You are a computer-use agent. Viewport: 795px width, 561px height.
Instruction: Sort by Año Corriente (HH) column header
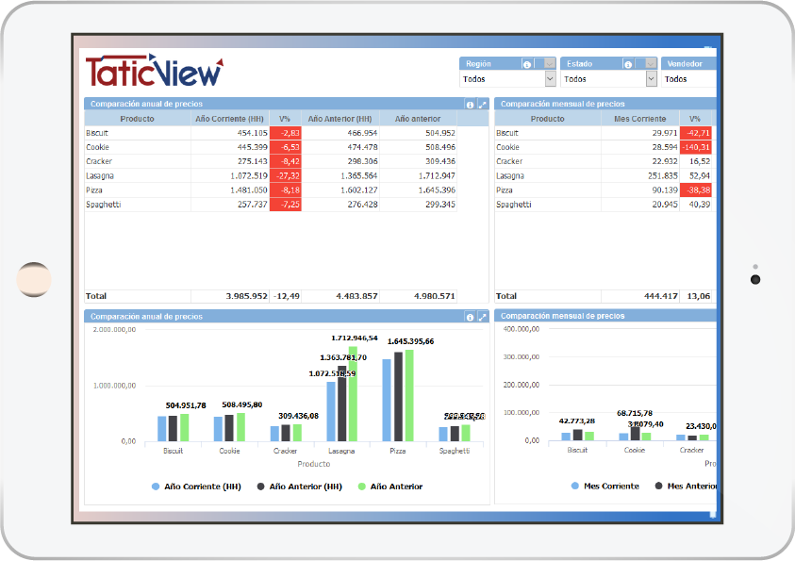coord(230,119)
